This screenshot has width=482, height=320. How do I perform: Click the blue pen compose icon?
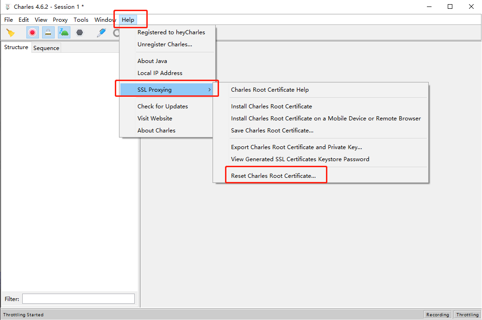click(x=101, y=32)
